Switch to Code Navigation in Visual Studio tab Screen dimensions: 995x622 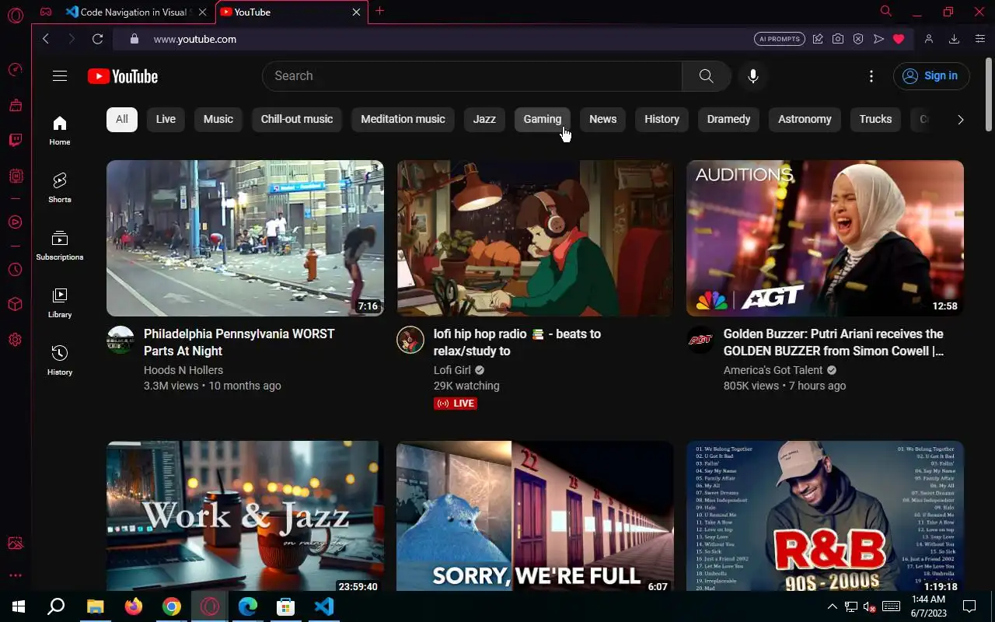(138, 12)
